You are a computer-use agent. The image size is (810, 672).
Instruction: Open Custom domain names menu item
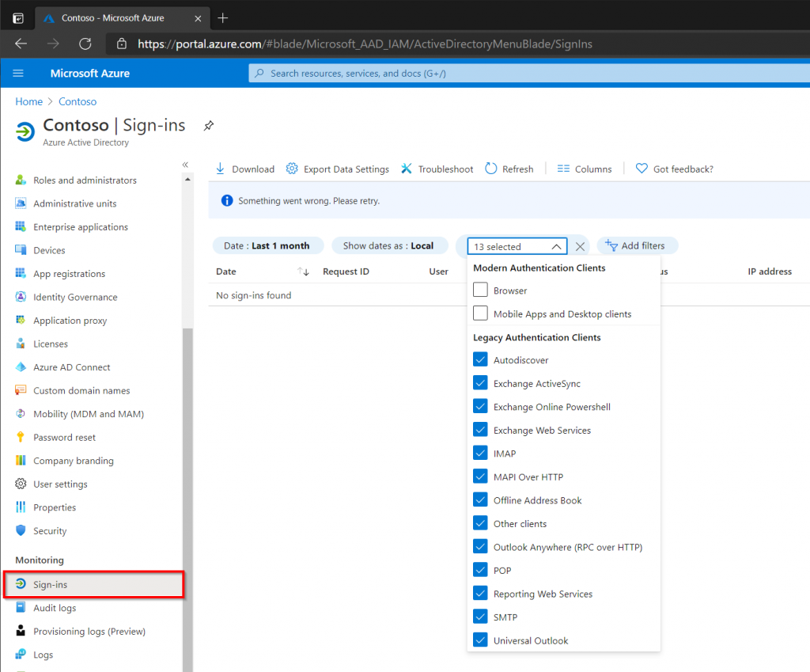(x=81, y=391)
